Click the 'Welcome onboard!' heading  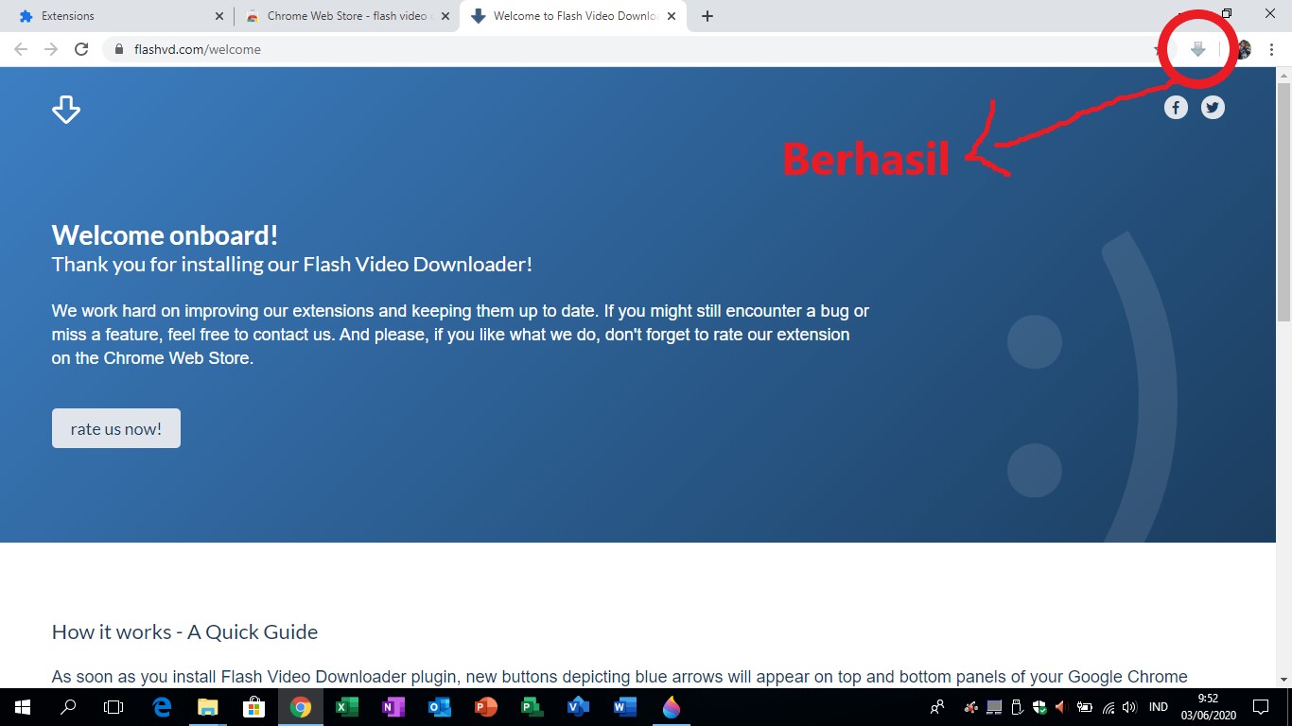[165, 235]
